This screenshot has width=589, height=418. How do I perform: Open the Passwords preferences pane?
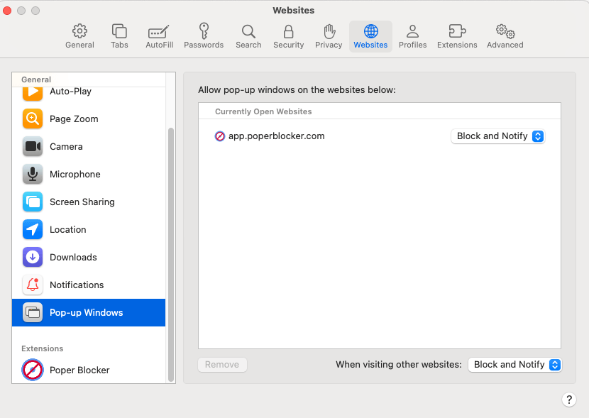[x=204, y=35]
